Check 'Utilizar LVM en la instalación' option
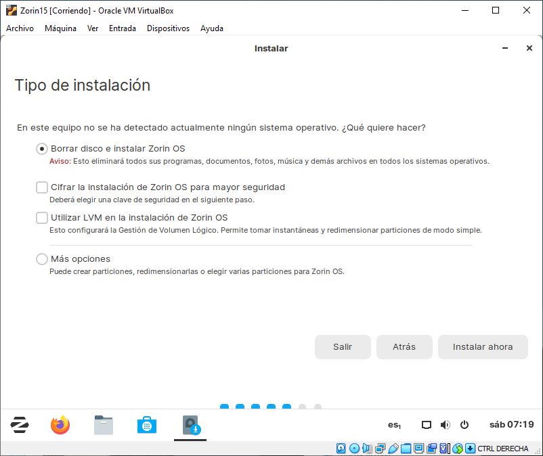543x456 pixels. pos(42,218)
